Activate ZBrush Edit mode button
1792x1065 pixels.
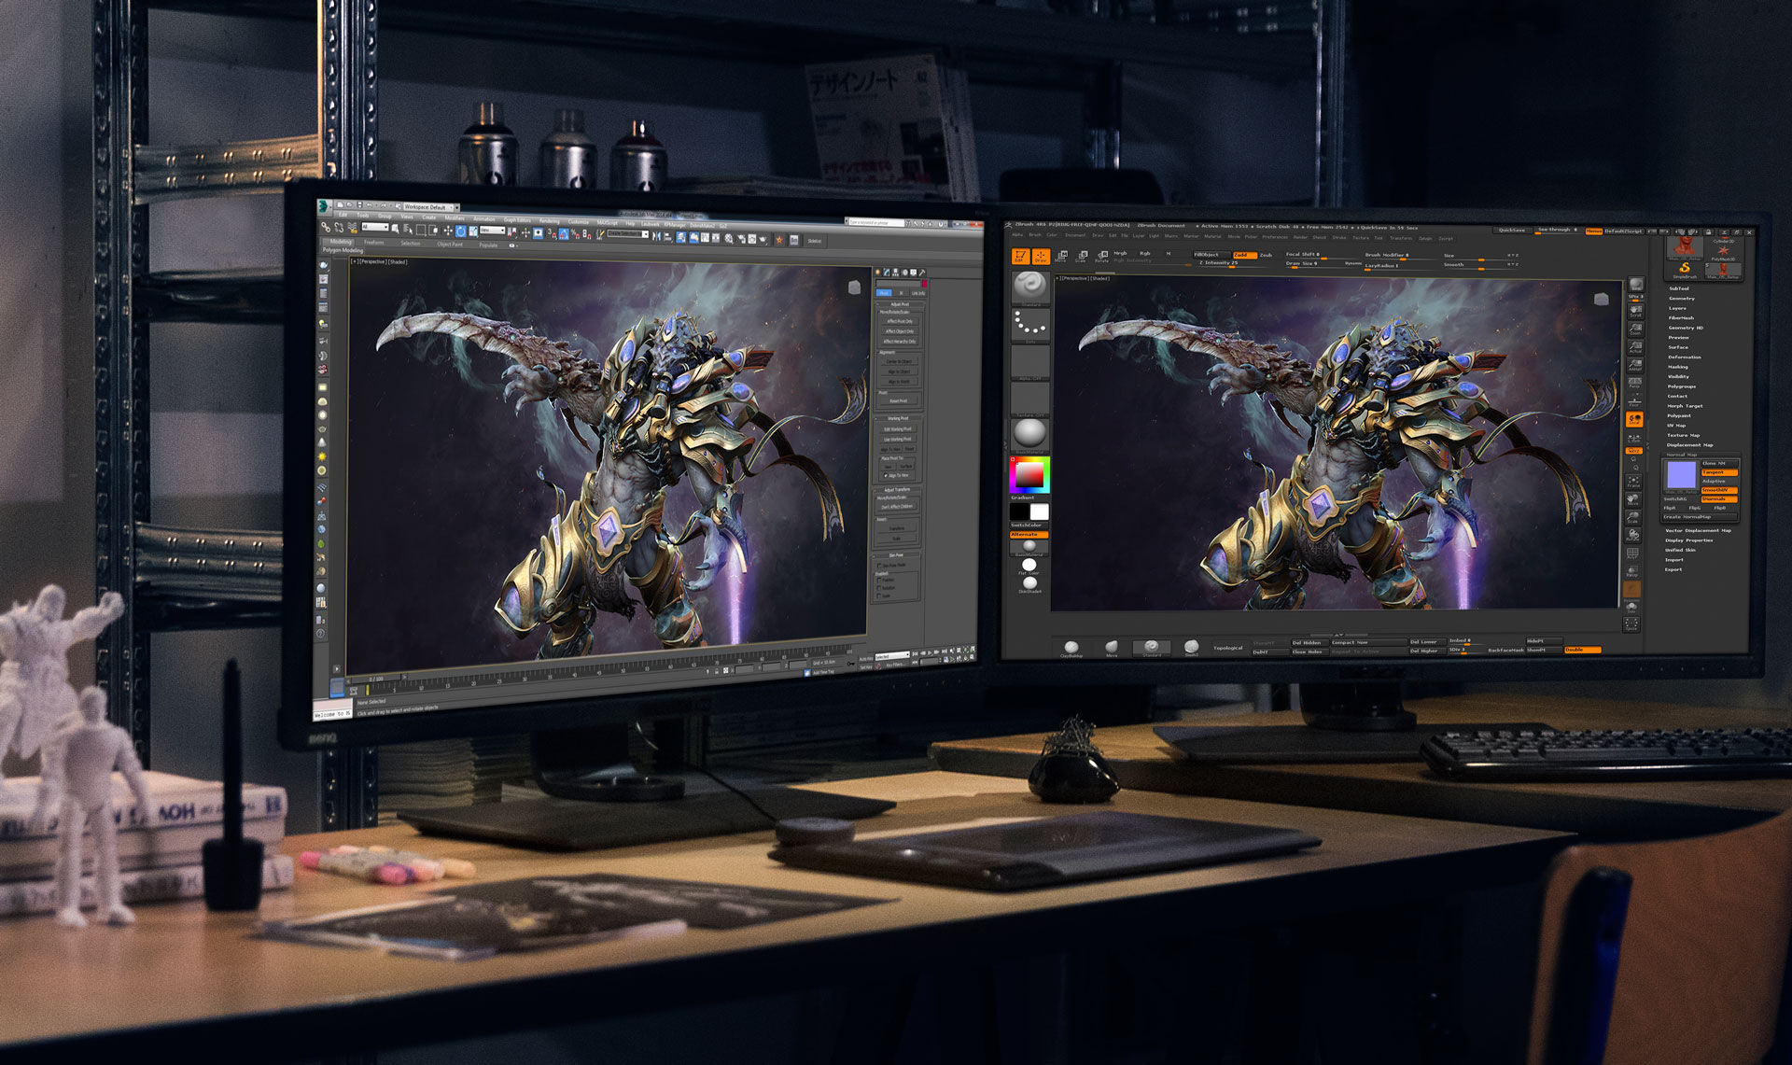coord(1020,257)
